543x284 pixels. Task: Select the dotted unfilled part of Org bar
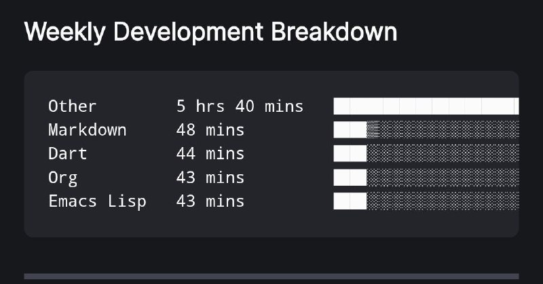point(443,178)
